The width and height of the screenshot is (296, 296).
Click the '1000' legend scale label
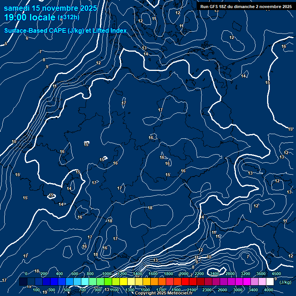tap(107, 274)
